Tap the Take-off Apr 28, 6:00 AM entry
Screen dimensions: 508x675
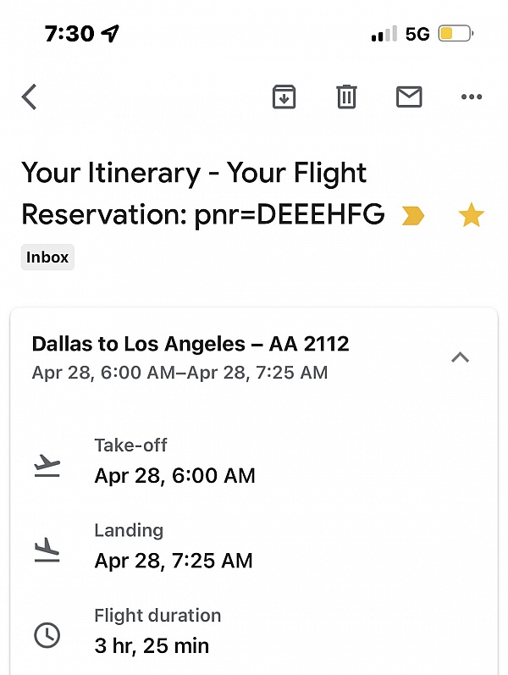tap(174, 461)
